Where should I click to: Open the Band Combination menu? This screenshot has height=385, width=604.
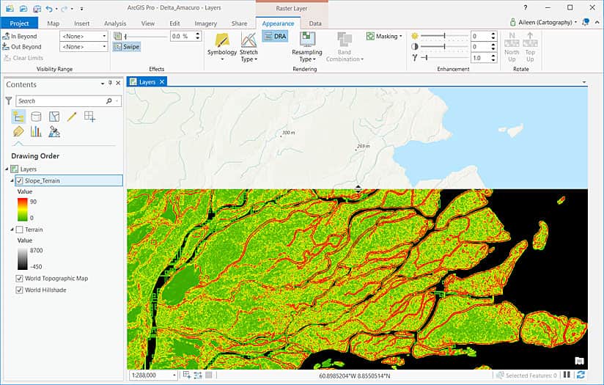[x=345, y=47]
